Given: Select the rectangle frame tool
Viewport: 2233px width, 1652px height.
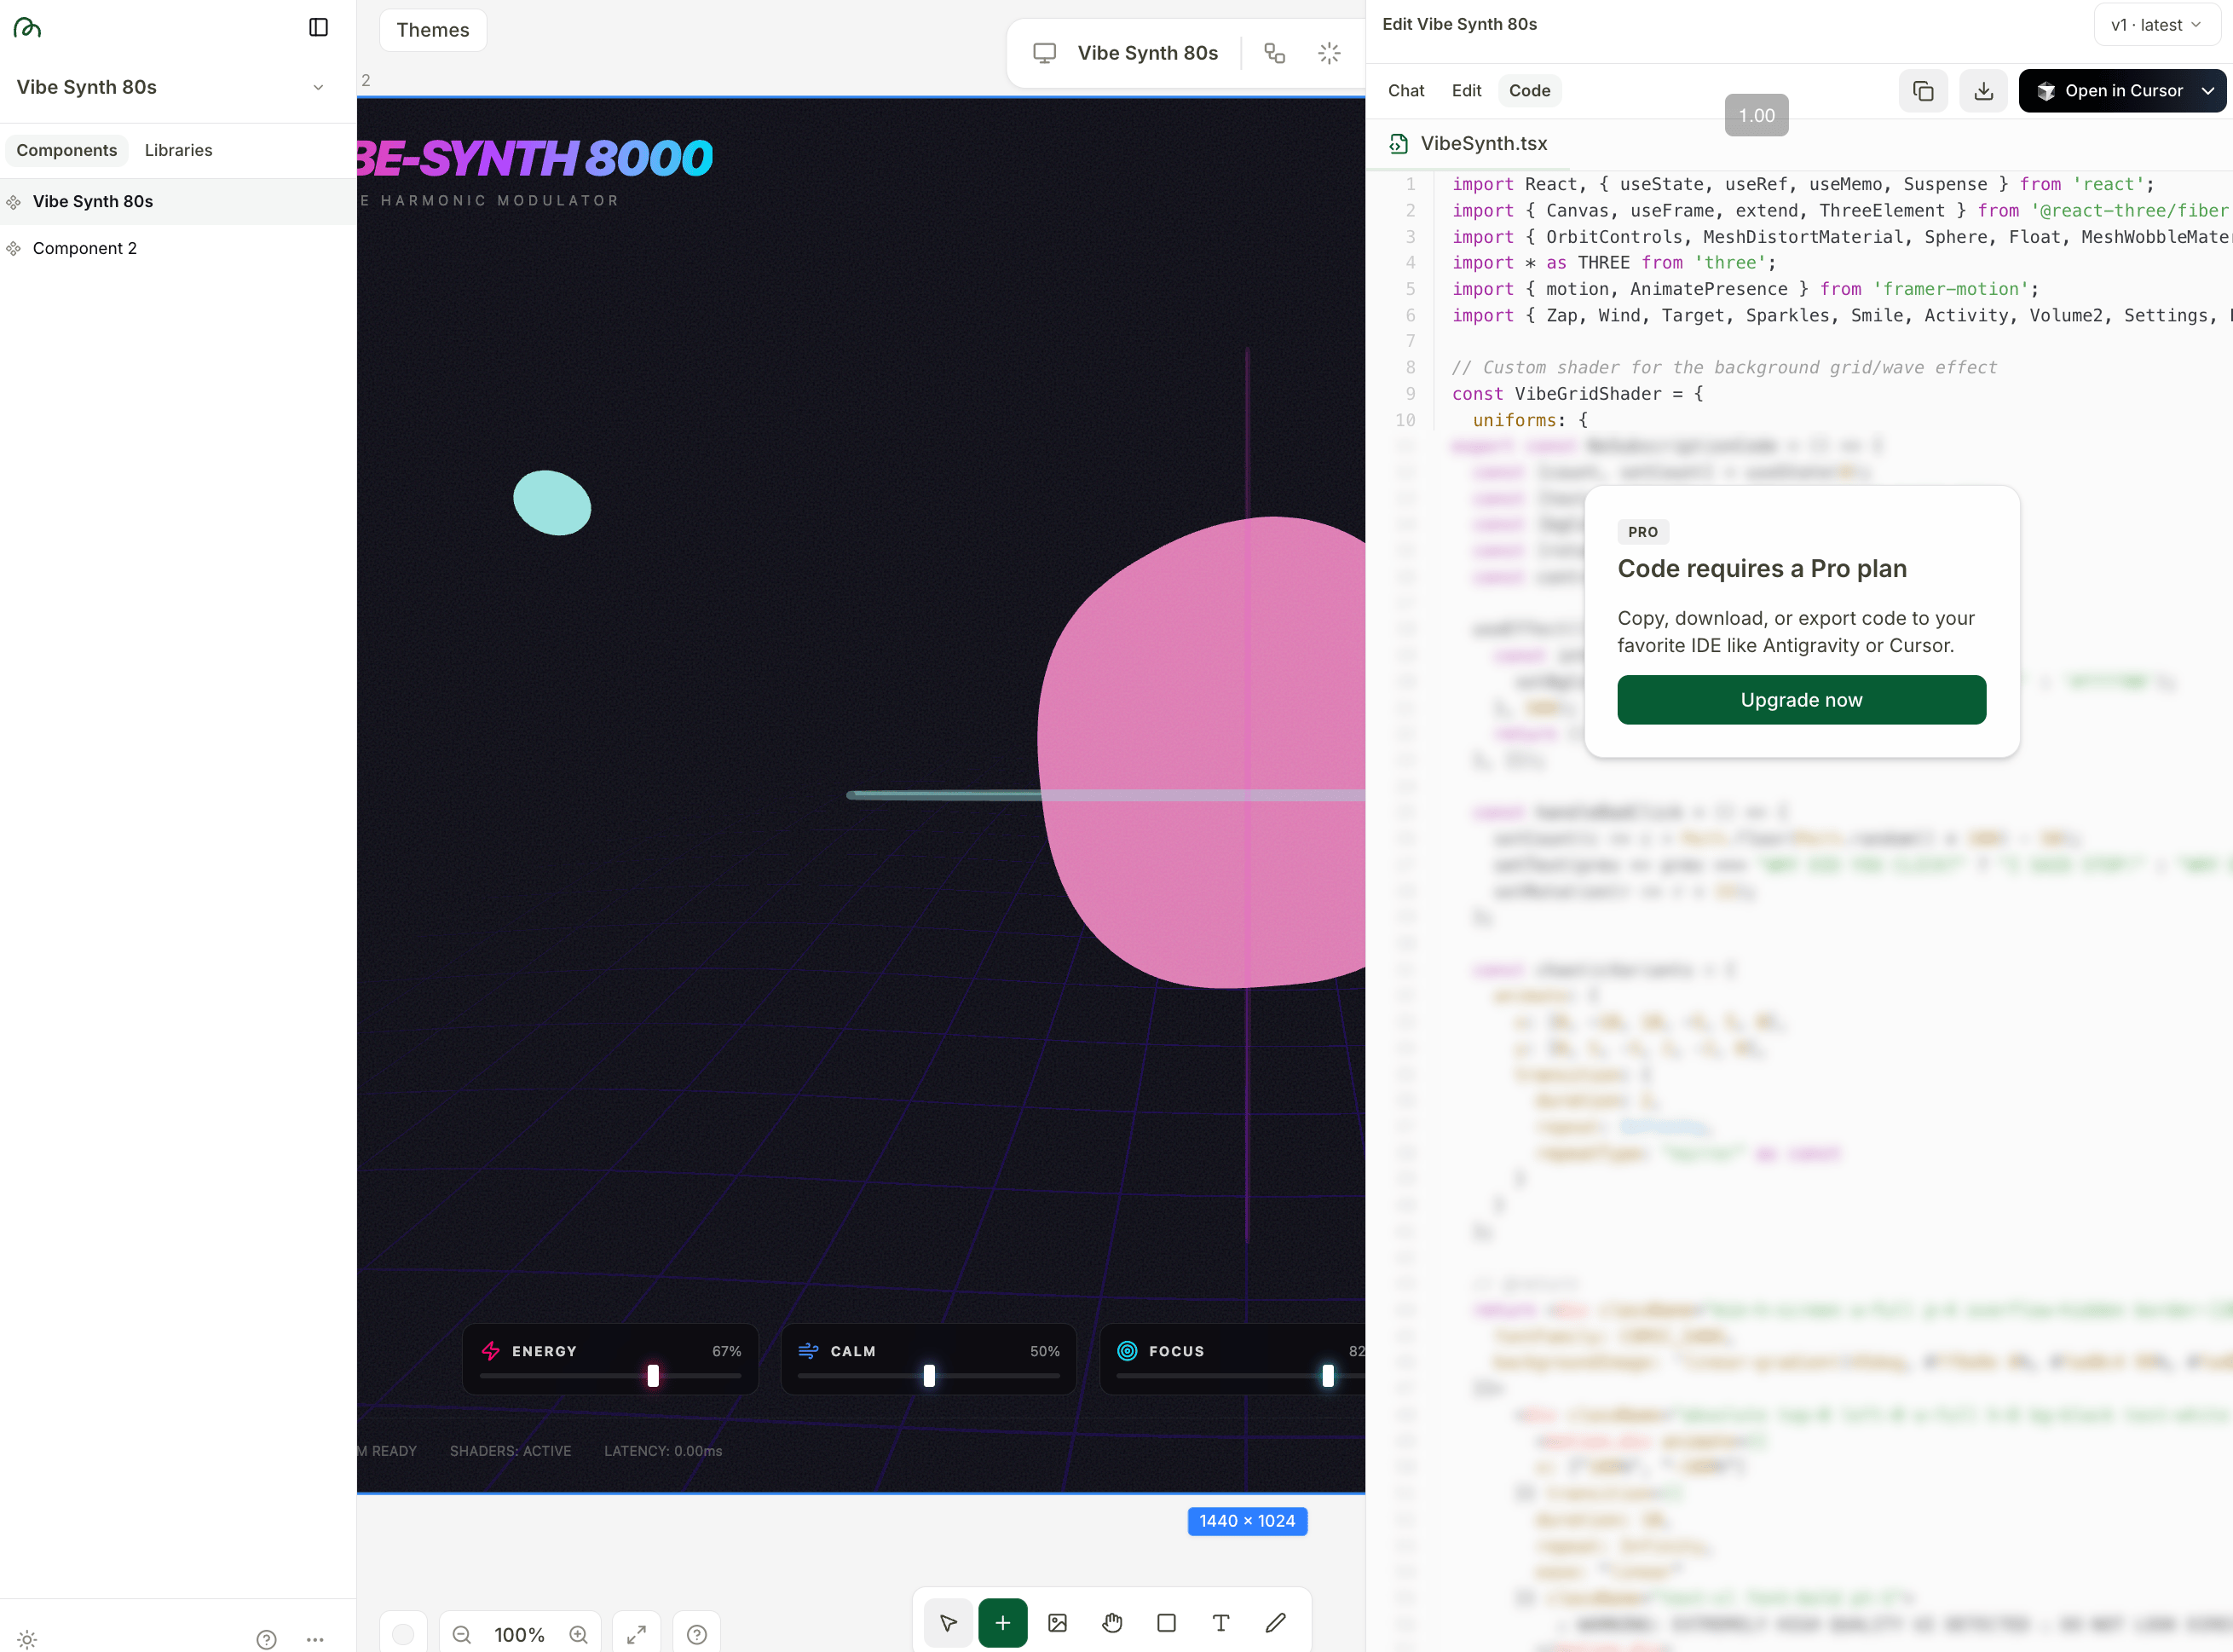Looking at the screenshot, I should [1167, 1622].
